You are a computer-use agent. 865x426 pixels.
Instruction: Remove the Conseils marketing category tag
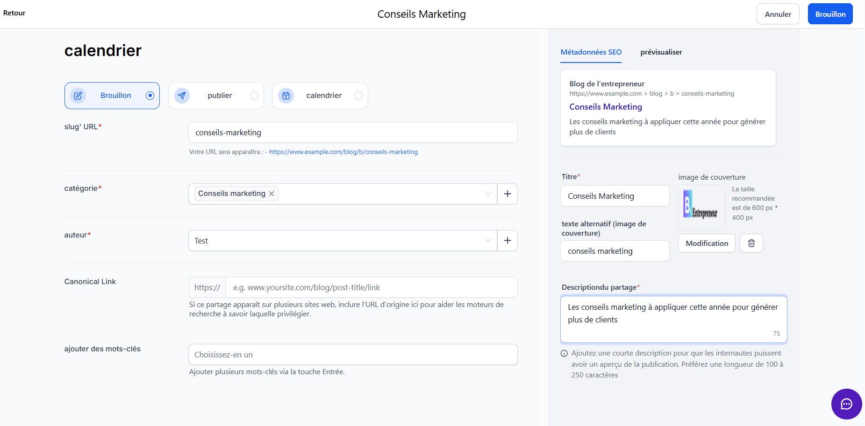[272, 194]
